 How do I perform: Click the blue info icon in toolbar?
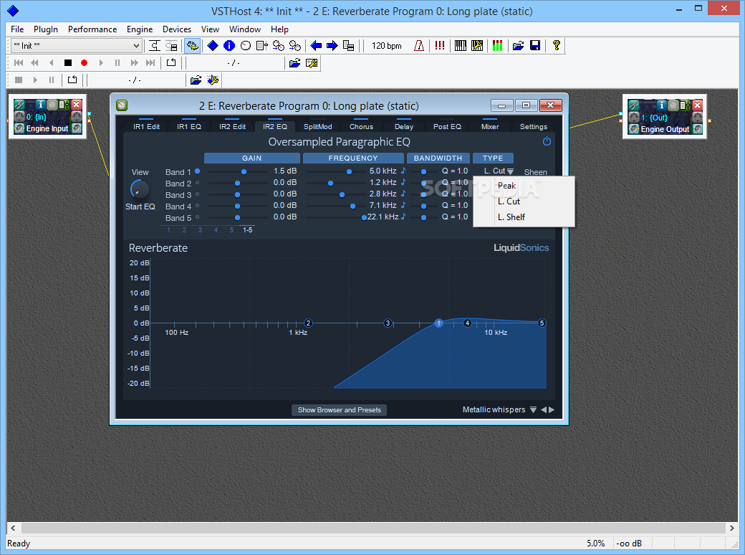coord(229,46)
